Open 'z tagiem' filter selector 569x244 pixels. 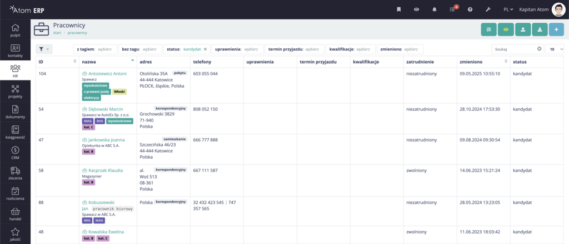[95, 49]
